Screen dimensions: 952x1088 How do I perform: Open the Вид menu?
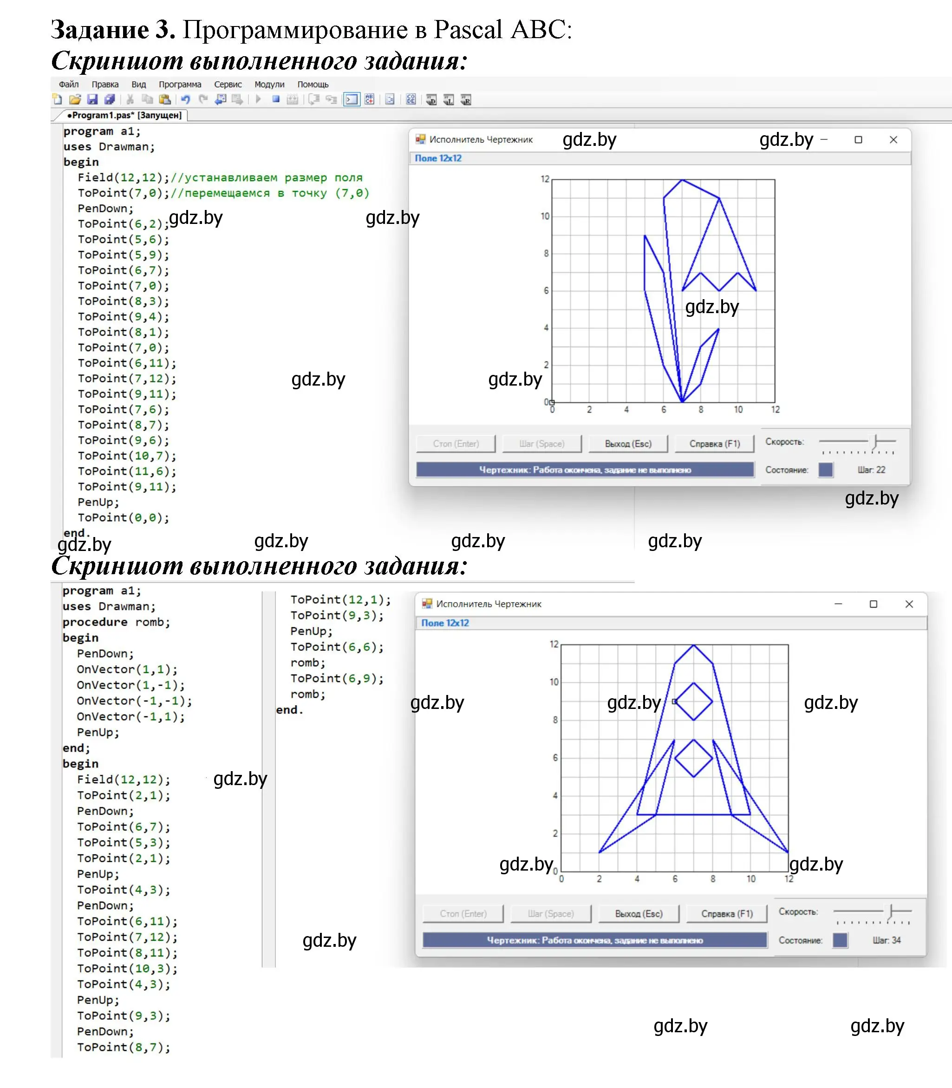tap(139, 85)
